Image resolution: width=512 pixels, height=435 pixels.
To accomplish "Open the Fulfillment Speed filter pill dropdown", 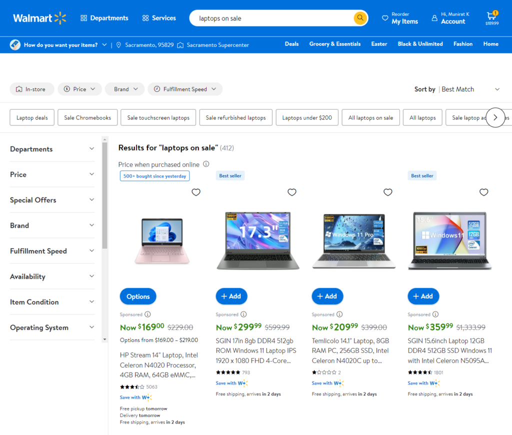I will (x=185, y=89).
